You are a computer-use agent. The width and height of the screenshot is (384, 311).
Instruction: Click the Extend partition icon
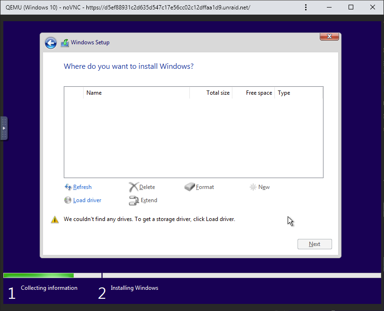tap(134, 200)
